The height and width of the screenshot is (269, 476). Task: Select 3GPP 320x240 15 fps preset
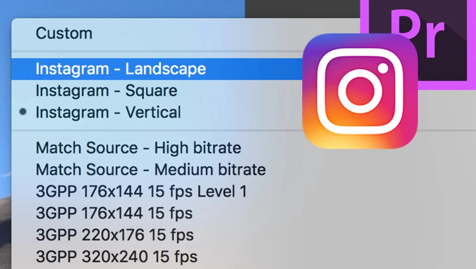[x=116, y=257]
